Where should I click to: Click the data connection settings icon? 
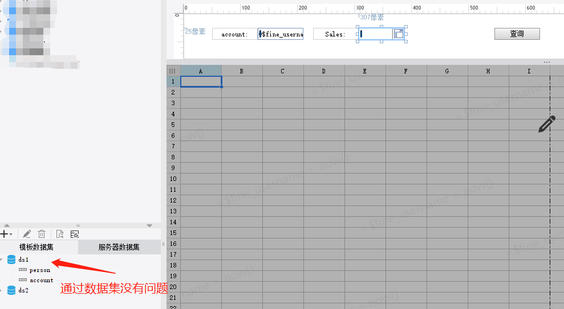click(x=75, y=234)
